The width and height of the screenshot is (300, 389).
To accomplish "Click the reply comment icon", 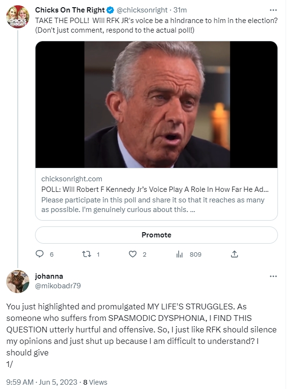I will coord(40,254).
